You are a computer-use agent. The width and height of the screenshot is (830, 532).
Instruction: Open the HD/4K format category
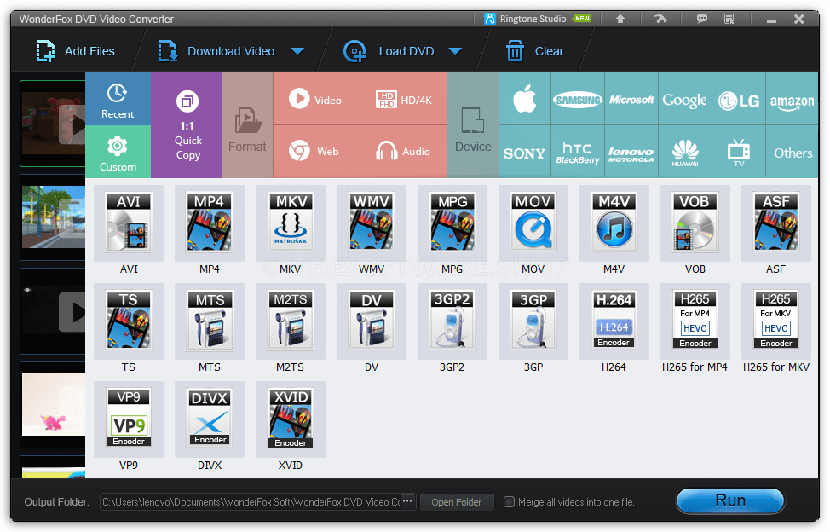[x=404, y=99]
